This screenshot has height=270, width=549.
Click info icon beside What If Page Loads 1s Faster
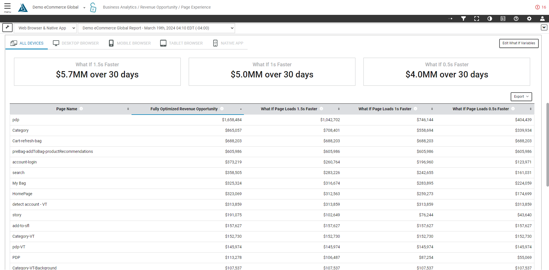[415, 109]
